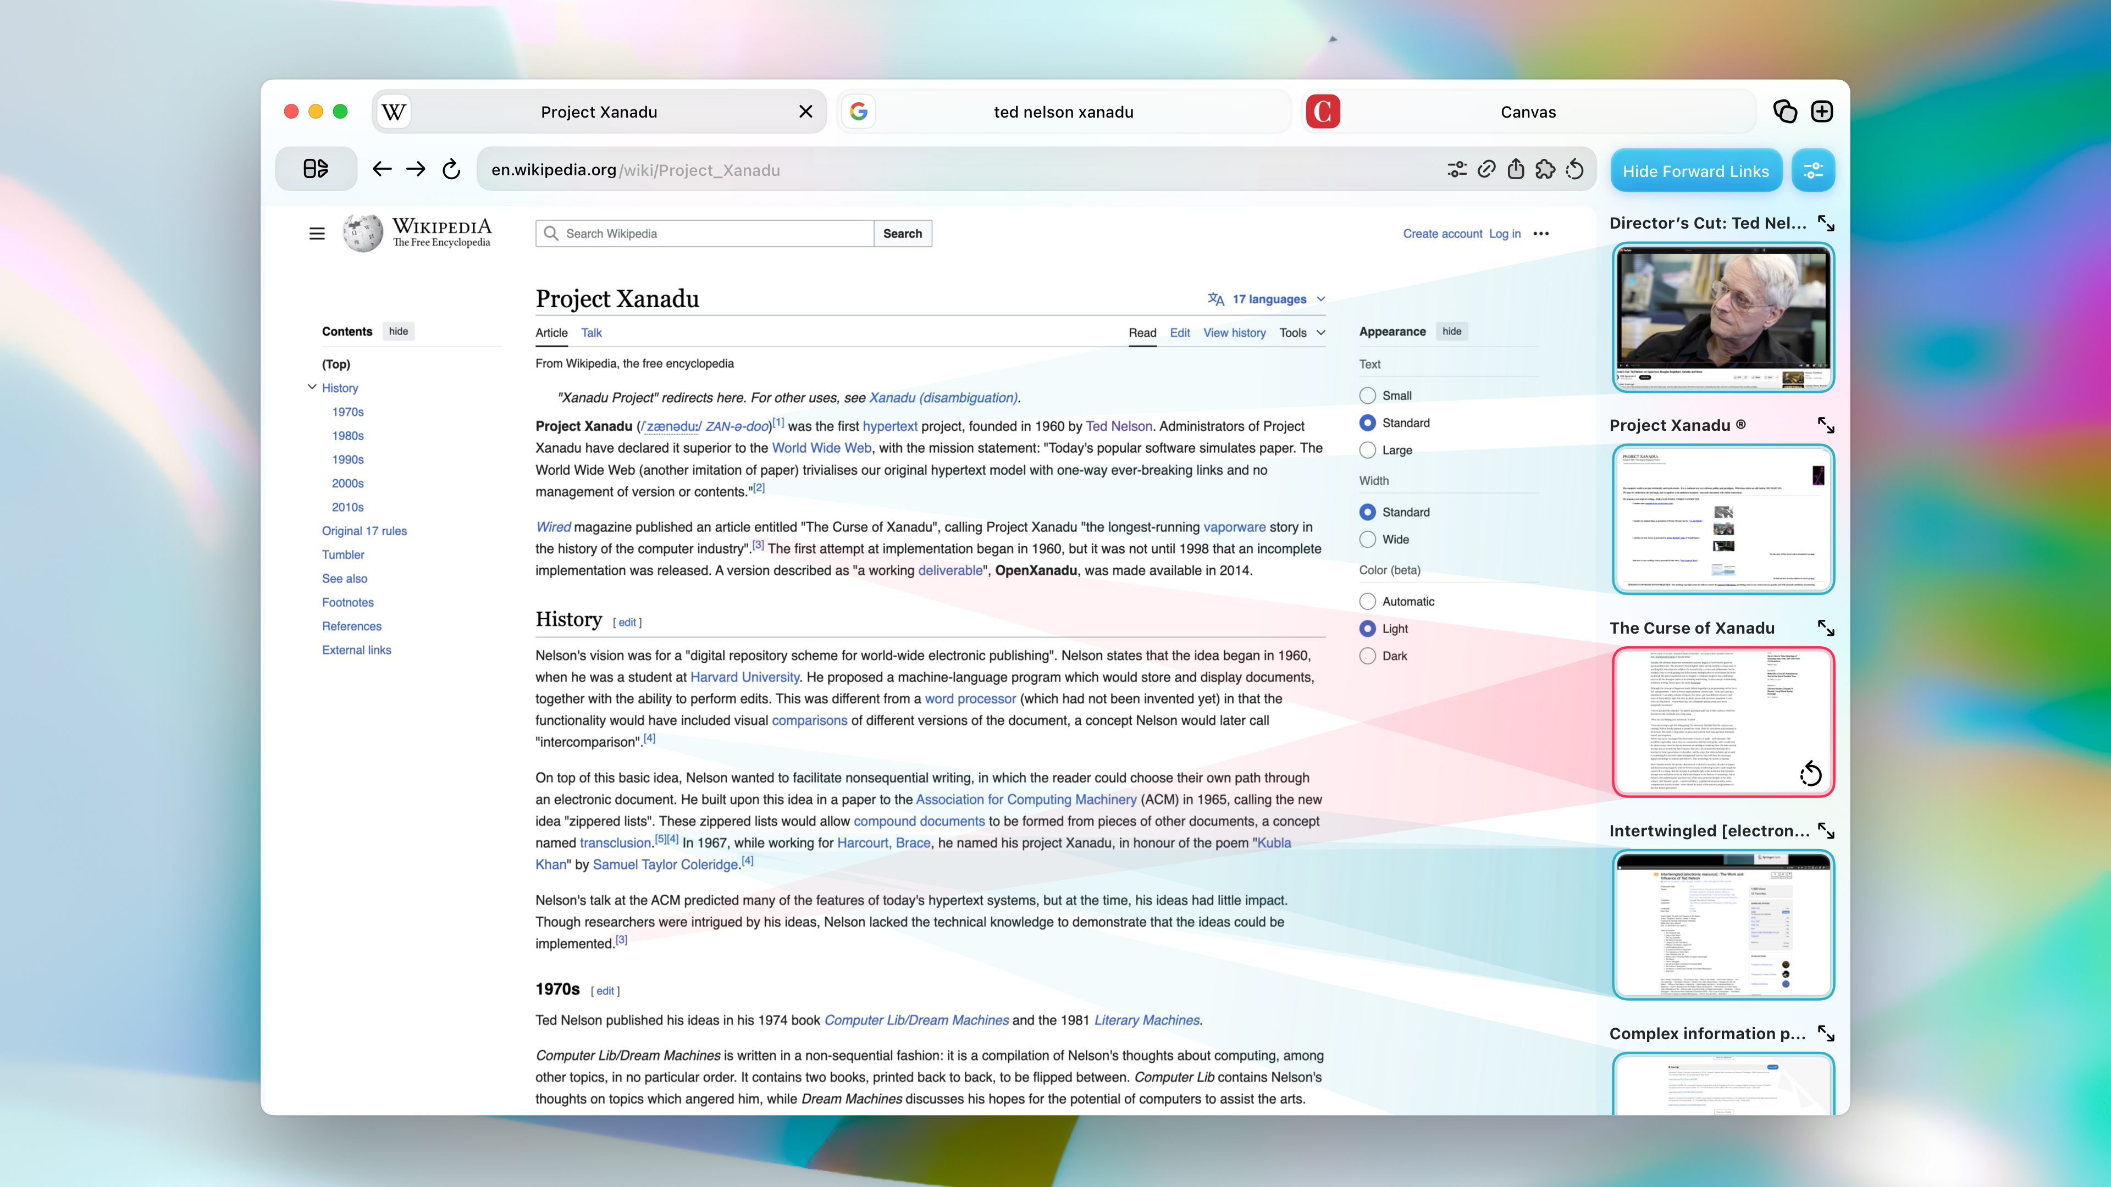Click the sidebar layout icon in the toolbar
This screenshot has height=1187, width=2111.
tap(316, 169)
